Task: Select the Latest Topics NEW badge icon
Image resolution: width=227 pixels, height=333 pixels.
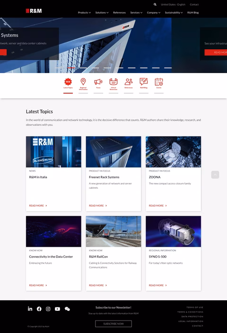Action: (68, 82)
